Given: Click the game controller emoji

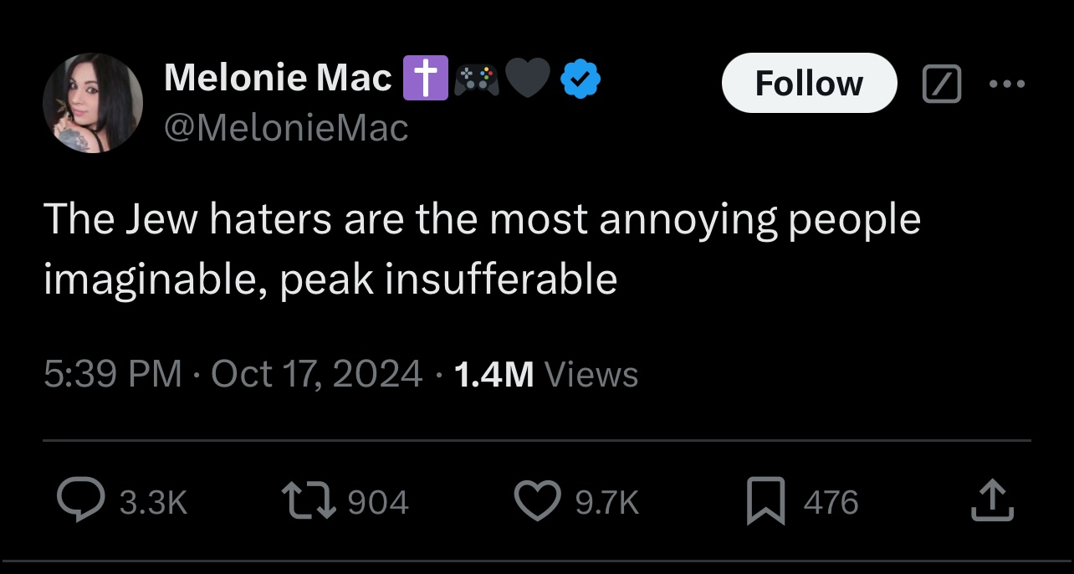Looking at the screenshot, I should pyautogui.click(x=477, y=79).
